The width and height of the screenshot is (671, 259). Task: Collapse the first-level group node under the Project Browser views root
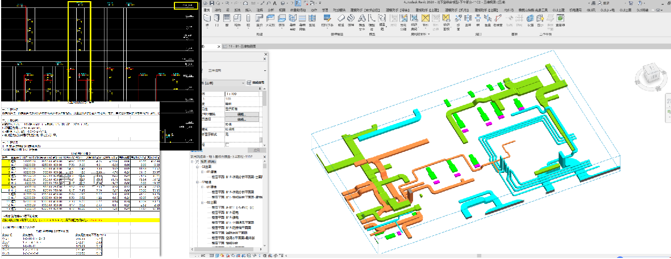[x=197, y=167]
